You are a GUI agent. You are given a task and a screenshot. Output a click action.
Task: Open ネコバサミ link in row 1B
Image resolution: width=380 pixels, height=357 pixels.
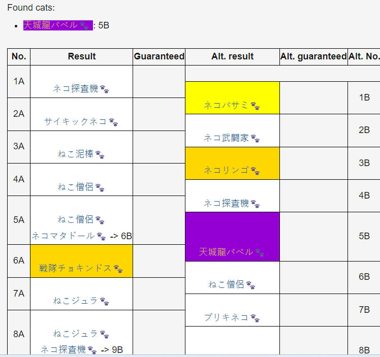(x=226, y=105)
